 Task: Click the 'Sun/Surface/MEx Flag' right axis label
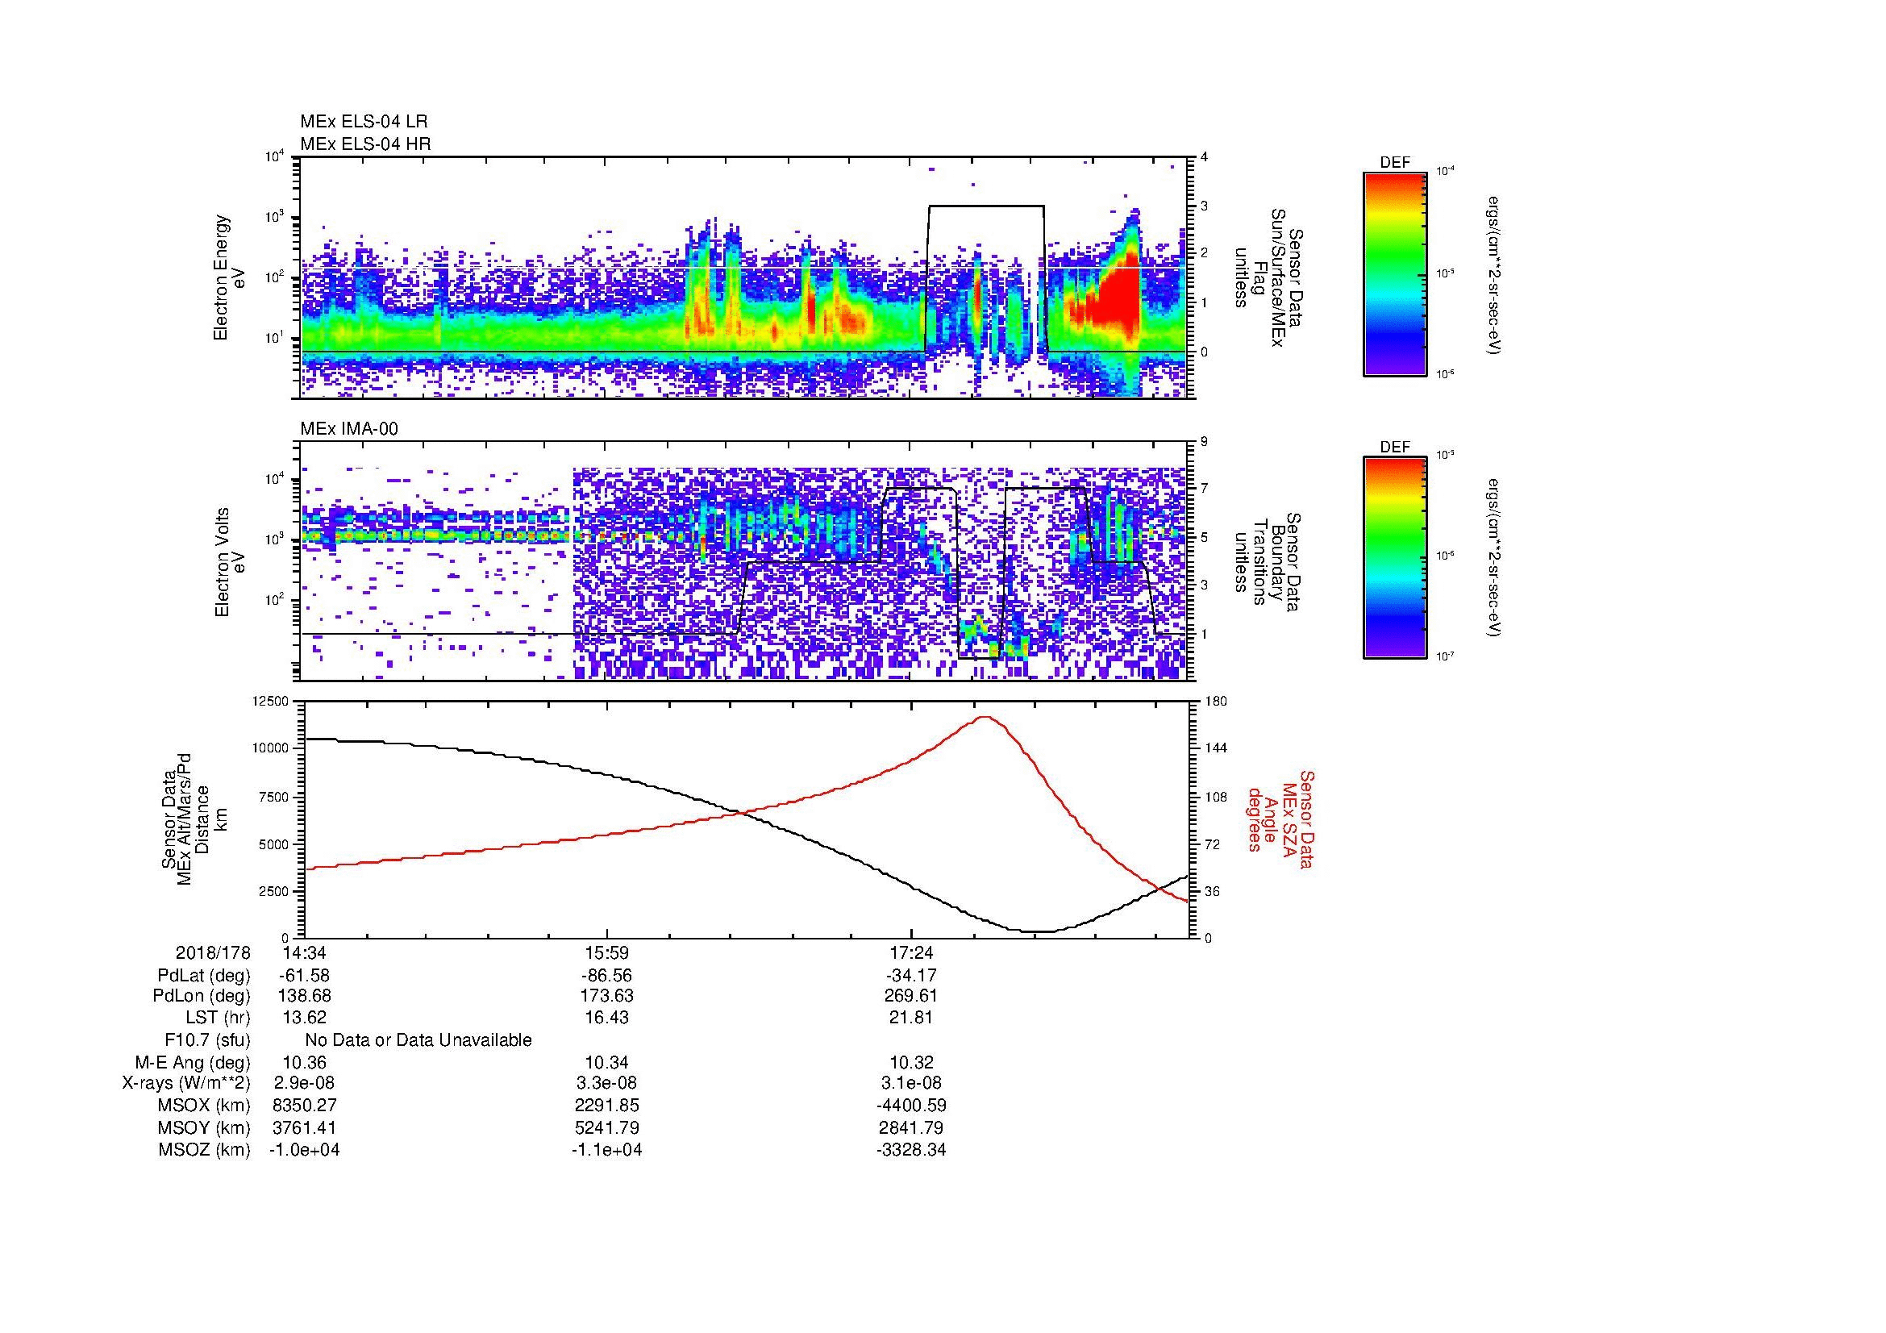1268,277
